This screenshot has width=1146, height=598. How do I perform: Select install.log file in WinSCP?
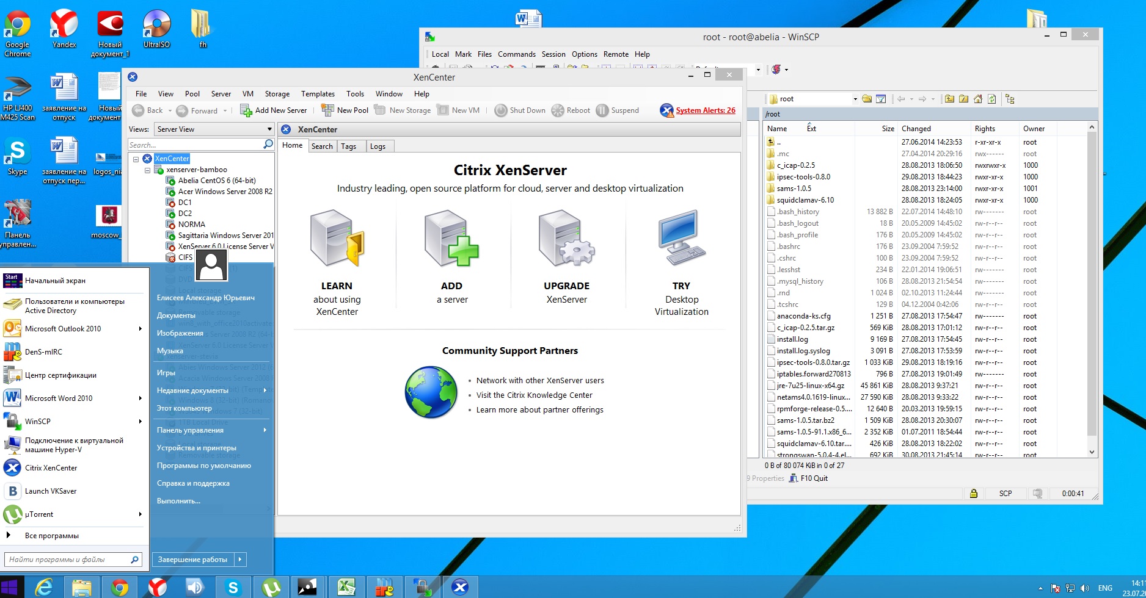(x=792, y=339)
